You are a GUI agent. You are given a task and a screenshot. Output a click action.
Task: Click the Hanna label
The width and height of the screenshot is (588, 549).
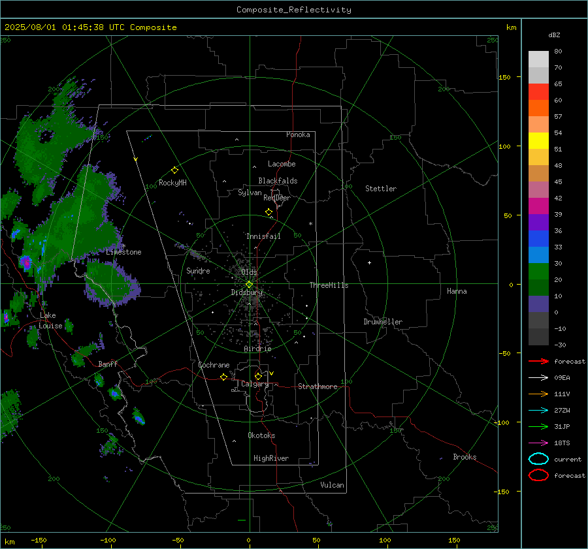pyautogui.click(x=457, y=291)
